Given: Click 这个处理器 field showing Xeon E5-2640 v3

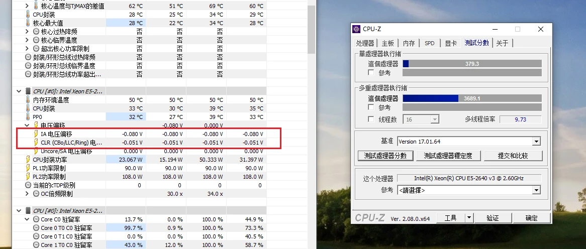Looking at the screenshot, I should click(x=469, y=178).
